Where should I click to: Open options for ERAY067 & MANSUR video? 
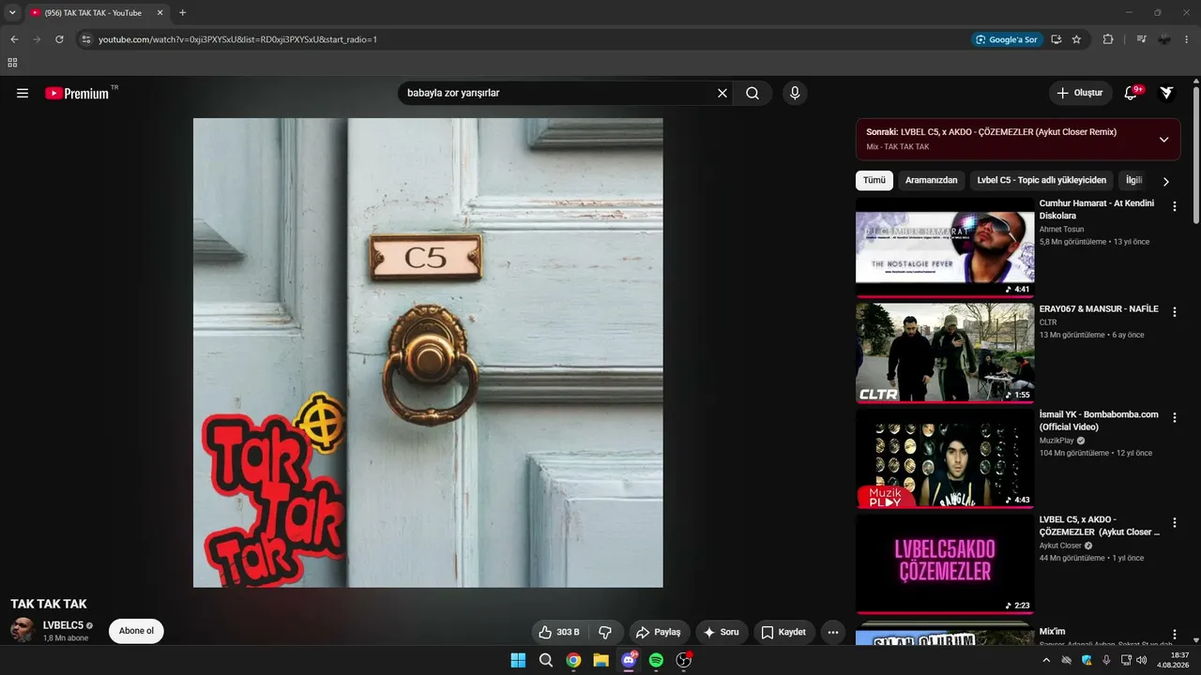1174,312
